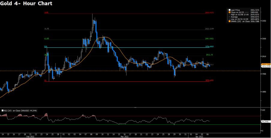Click the 50% Fibonacci level label
This screenshot has width=271, height=138.
[46, 47]
